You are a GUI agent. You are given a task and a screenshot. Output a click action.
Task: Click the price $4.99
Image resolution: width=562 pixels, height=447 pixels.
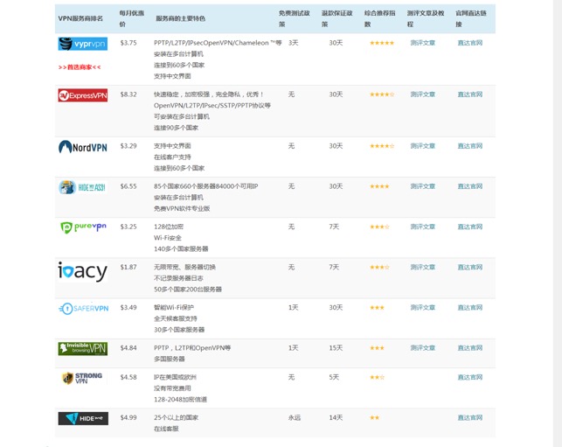tap(128, 417)
